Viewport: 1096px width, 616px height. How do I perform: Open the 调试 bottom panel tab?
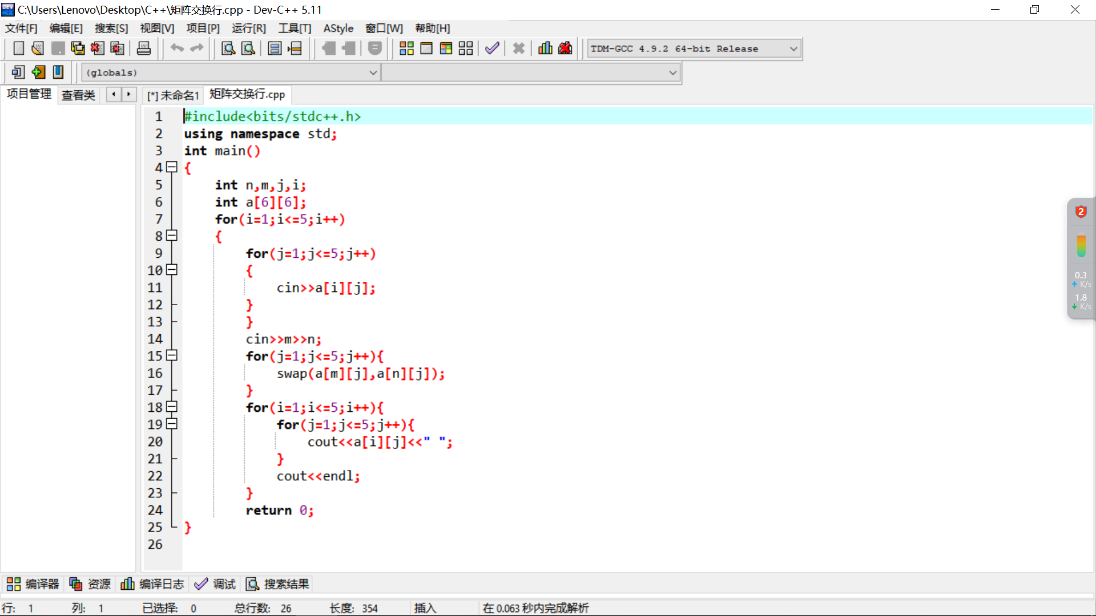[215, 584]
